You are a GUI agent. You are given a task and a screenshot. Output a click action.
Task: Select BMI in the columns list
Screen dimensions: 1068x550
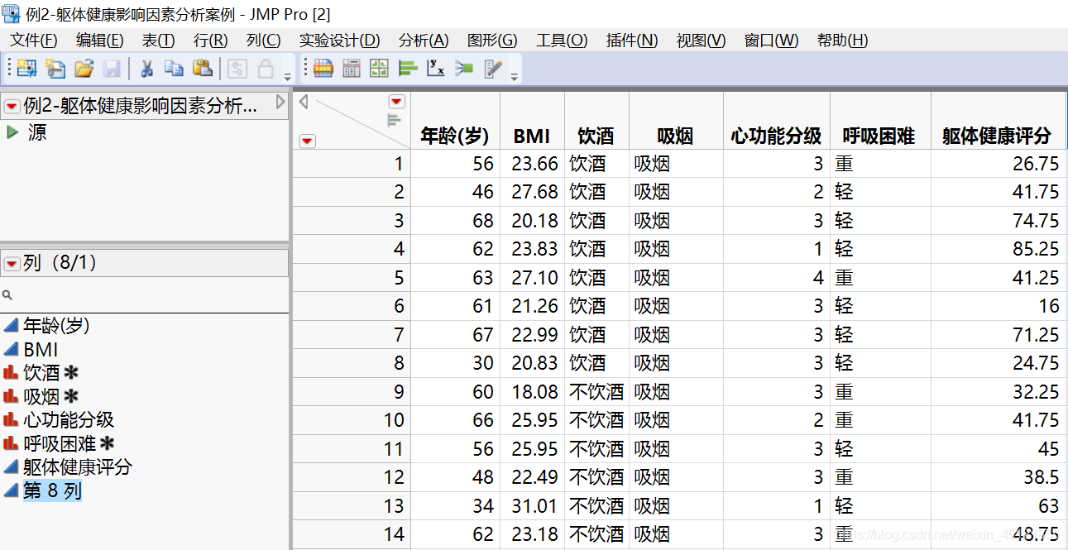coord(41,350)
